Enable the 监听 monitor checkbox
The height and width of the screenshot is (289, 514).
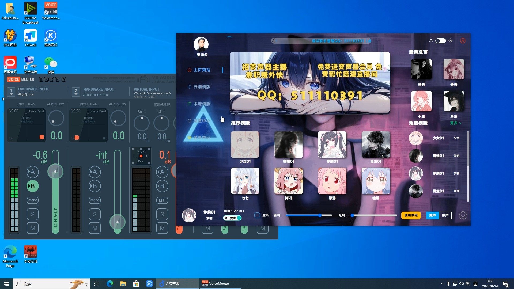pos(257,215)
